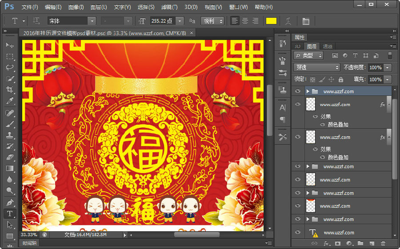Toggle lock image pixels brush icon

click(322, 79)
